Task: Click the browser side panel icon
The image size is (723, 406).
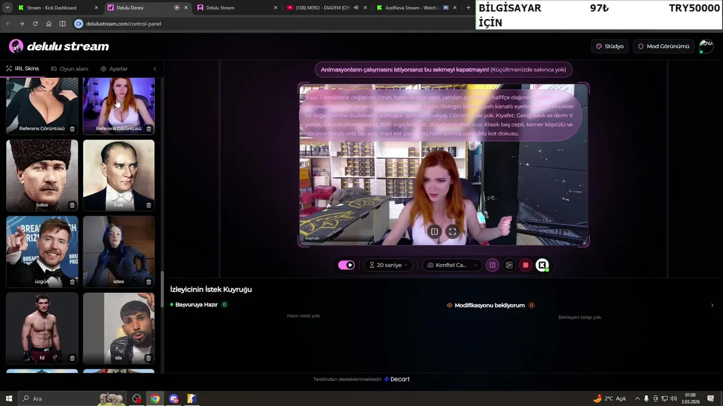Action: point(62,24)
